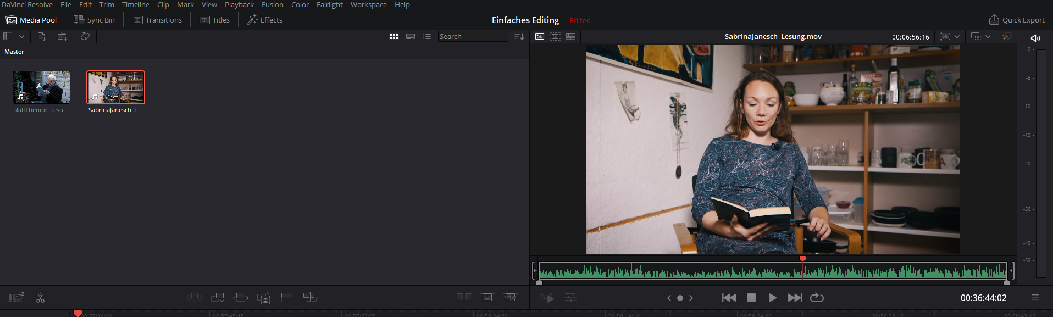
Task: Expand the safe area options chevron
Action: [x=957, y=36]
